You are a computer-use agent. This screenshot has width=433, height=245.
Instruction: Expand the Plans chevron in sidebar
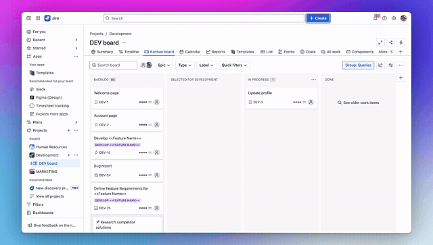76,122
